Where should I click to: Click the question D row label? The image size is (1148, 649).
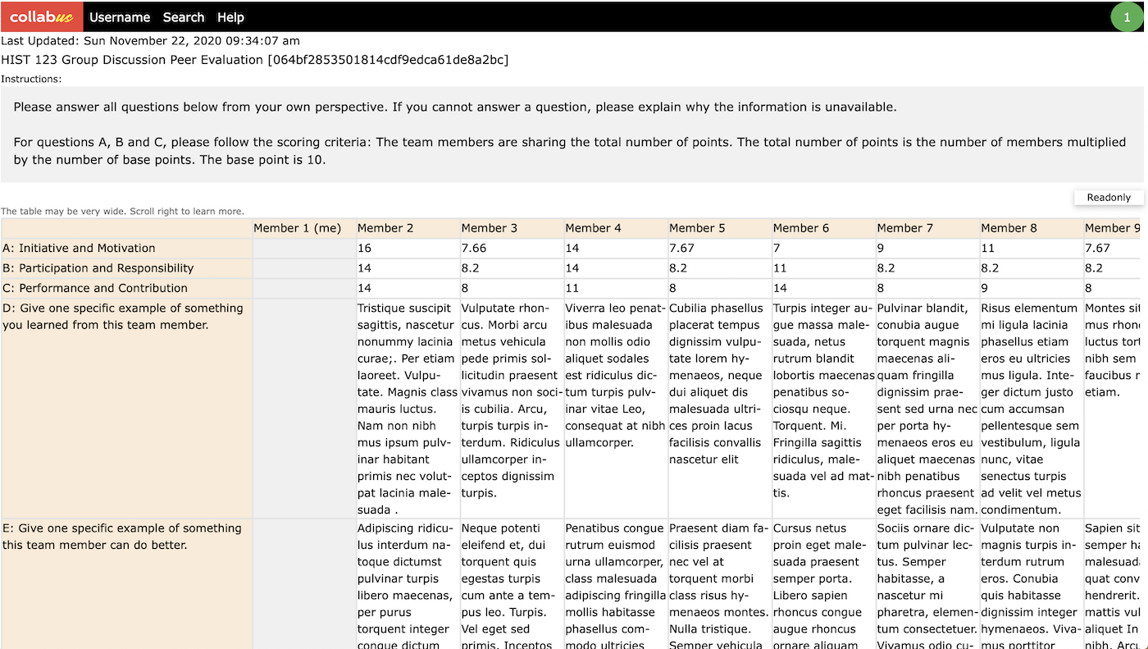(126, 408)
